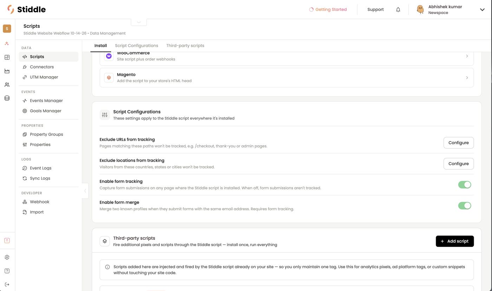Screen dimensions: 492x291
Task: Click the log out icon
Action: [7, 284]
